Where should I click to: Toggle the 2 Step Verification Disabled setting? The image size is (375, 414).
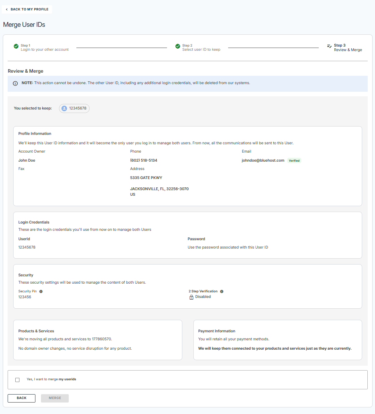202,297
